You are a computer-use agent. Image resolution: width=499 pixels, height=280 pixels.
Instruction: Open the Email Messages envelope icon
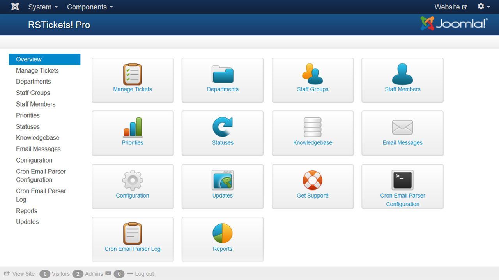pyautogui.click(x=402, y=127)
